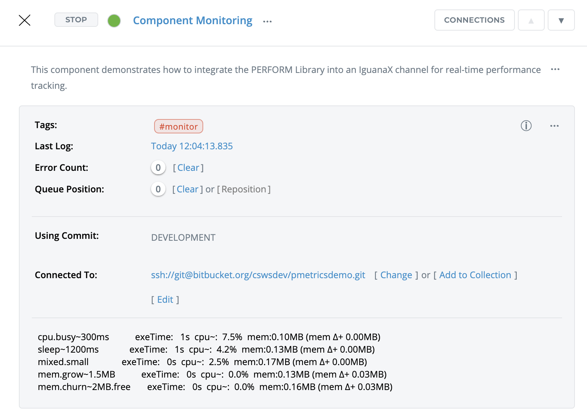Add component to a collection
587x418 pixels.
point(475,275)
